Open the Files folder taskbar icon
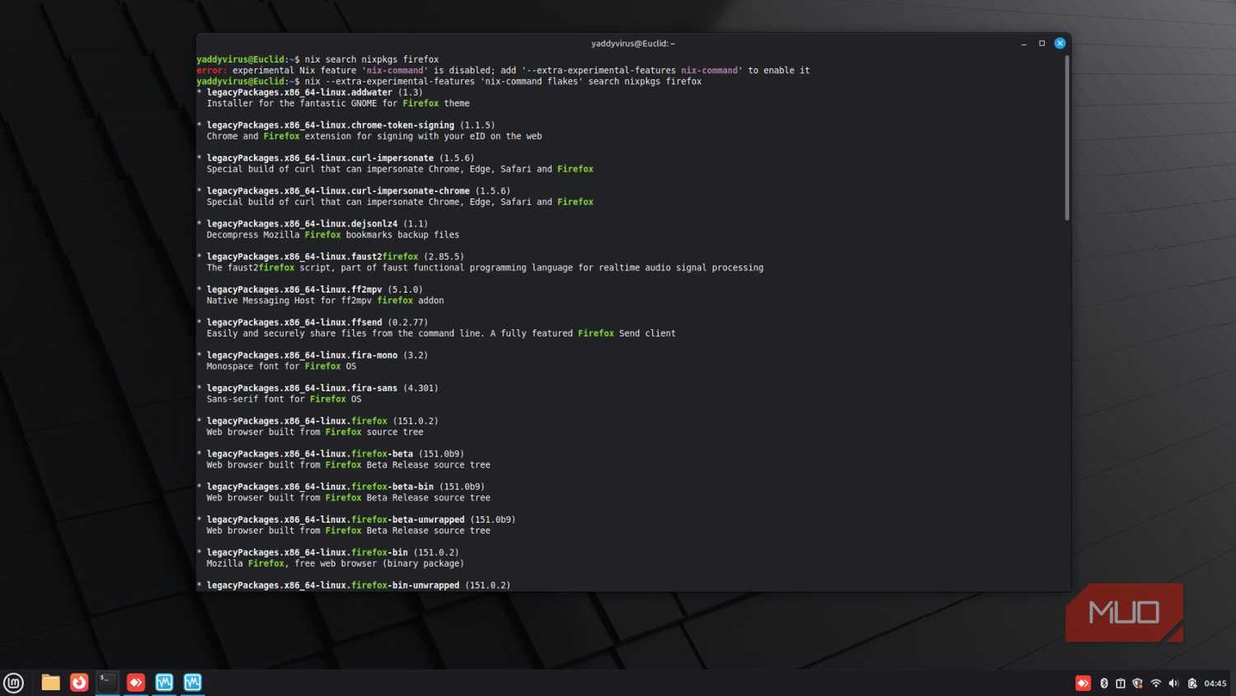The height and width of the screenshot is (696, 1236). (x=50, y=682)
